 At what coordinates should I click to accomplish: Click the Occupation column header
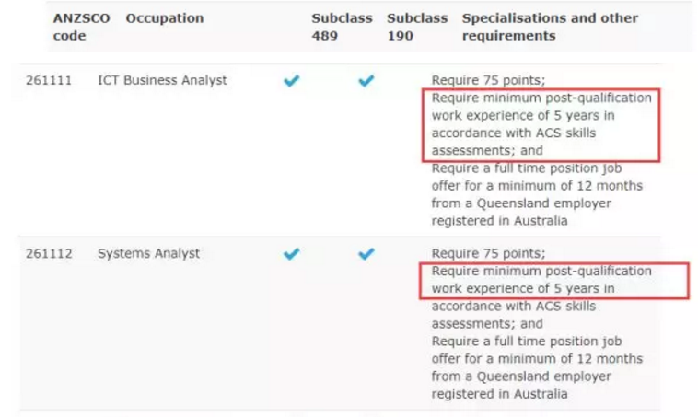(x=165, y=18)
